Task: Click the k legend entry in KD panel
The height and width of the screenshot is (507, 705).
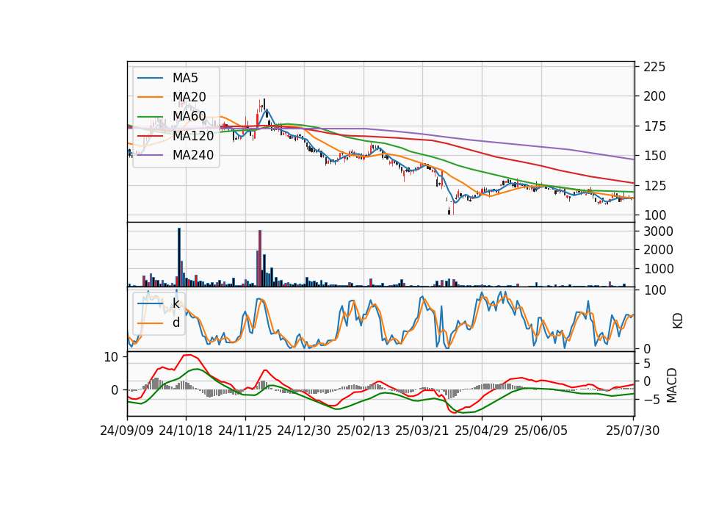Action: tap(176, 303)
